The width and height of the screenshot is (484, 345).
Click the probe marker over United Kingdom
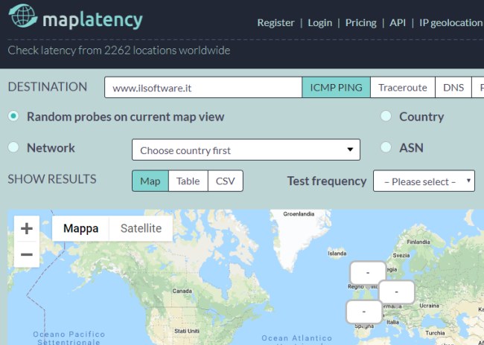368,273
